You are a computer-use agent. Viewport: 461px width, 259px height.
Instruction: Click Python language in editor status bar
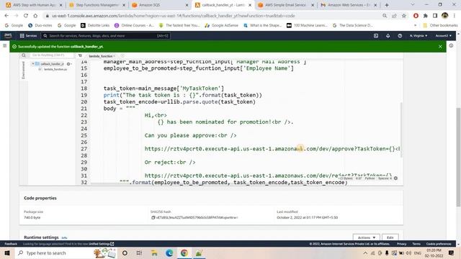coord(370,178)
